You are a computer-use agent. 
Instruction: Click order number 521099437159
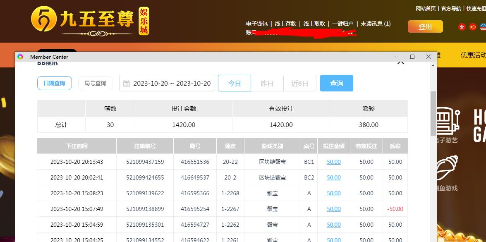(x=145, y=162)
